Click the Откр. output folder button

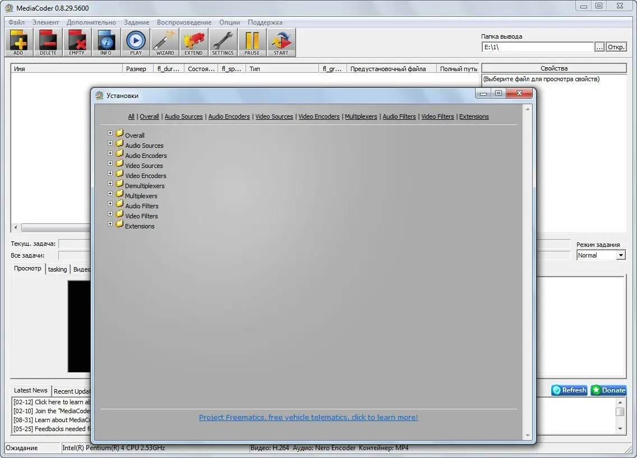pyautogui.click(x=616, y=47)
